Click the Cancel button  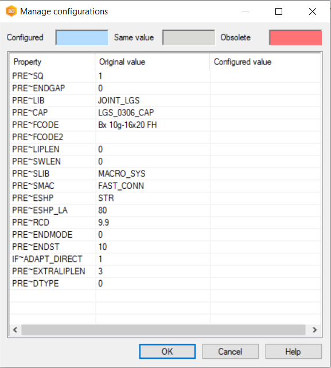[x=231, y=351]
